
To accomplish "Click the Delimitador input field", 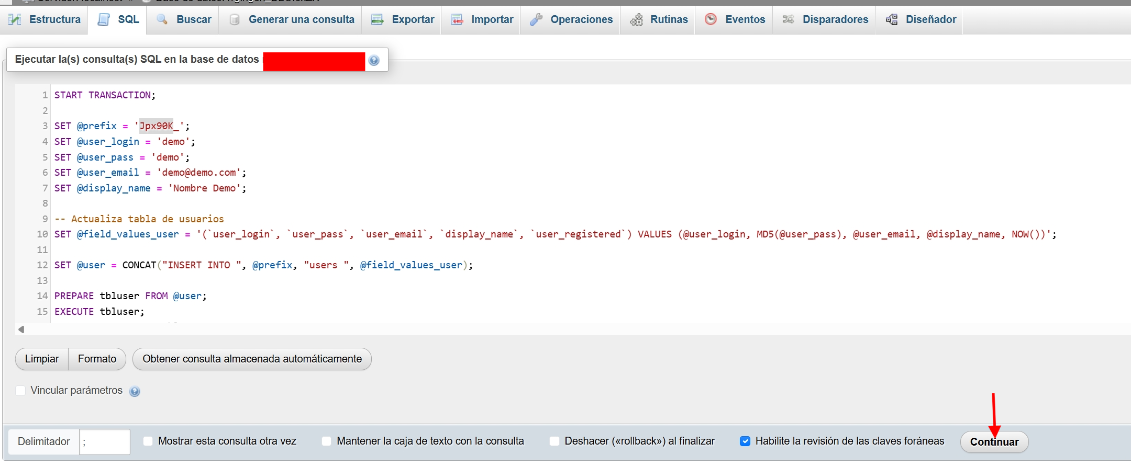I will coord(104,442).
